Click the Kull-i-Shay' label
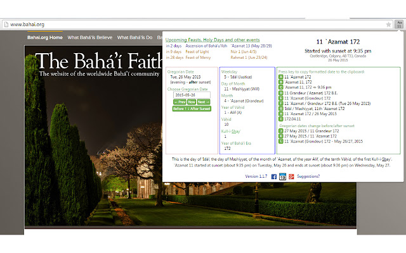Viewport: 406px width, 253px height. 231,131
